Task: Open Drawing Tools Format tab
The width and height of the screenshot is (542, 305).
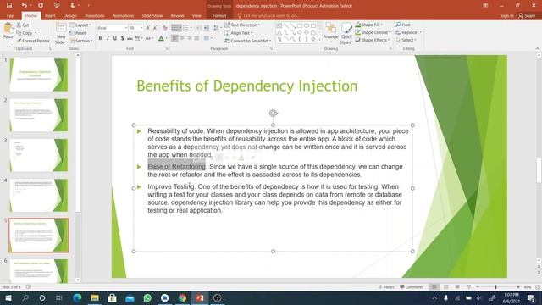Action: click(x=219, y=15)
